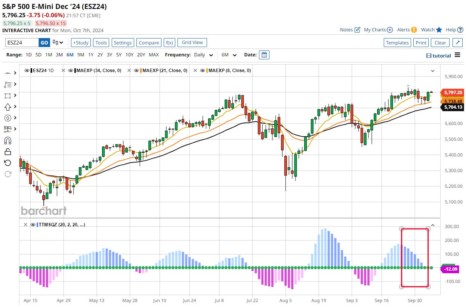
Task: Select the 9M range
Action: point(81,55)
